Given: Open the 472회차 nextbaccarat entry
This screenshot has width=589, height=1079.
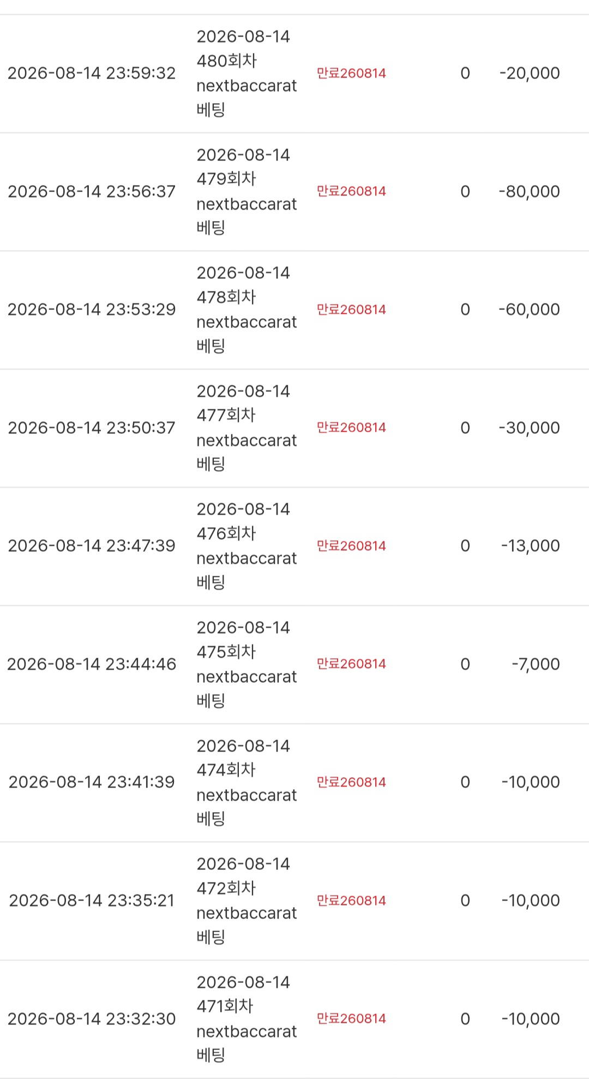Looking at the screenshot, I should pos(247,901).
